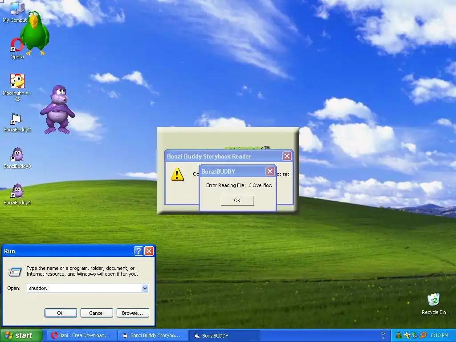Select the Opera desktop shortcut
Image resolution: width=456 pixels, height=342 pixels.
[17, 49]
